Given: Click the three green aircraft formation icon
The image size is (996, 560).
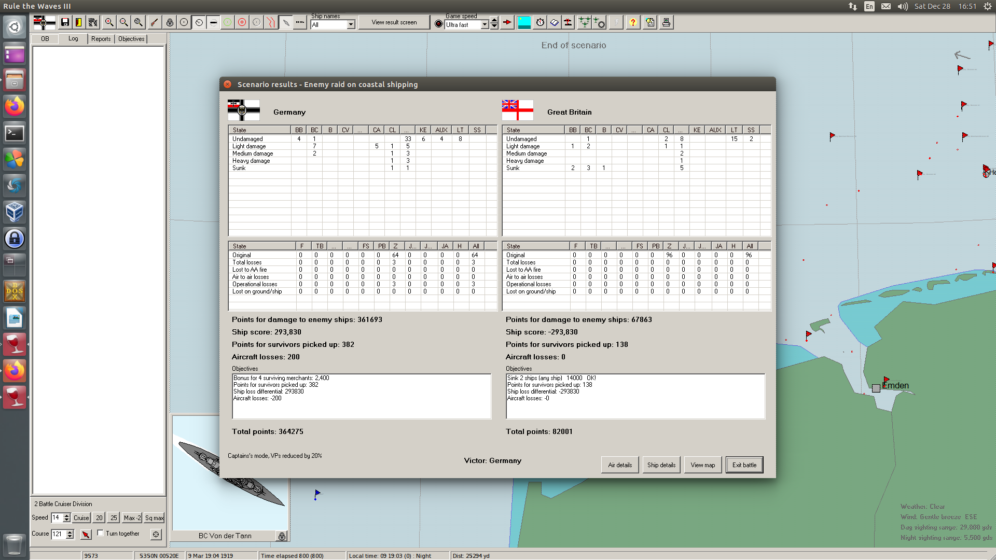Looking at the screenshot, I should pos(584,22).
